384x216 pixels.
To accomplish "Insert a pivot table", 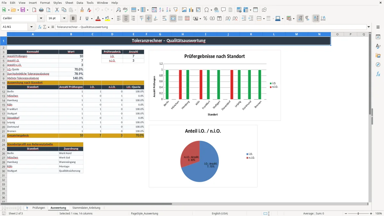I will pos(198,10).
